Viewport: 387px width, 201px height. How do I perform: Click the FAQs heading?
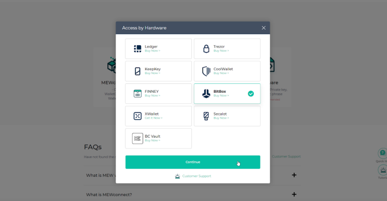point(92,147)
